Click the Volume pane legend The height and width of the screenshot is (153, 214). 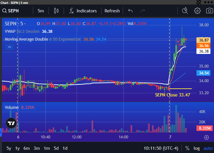coord(12,108)
